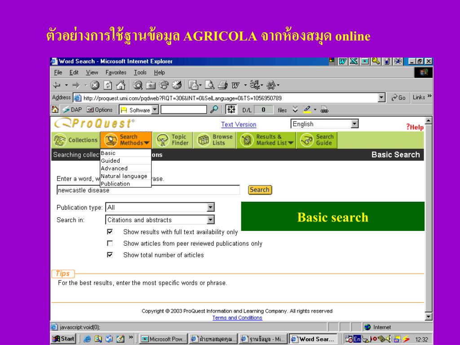Screen dimensions: 460x345
Task: Click the page scrollbar up arrow
Action: click(429, 120)
